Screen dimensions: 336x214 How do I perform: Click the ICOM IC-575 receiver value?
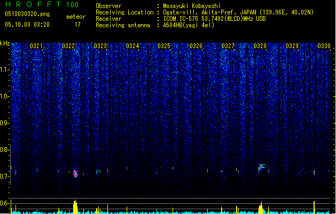click(214, 19)
